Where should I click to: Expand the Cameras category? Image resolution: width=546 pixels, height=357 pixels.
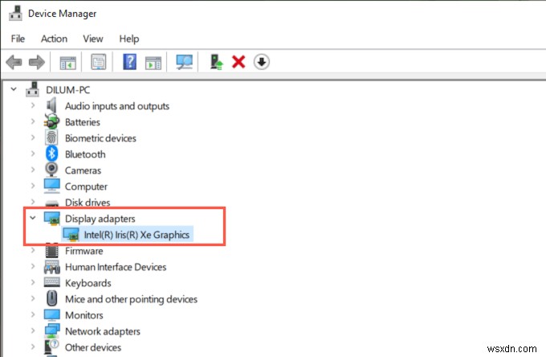point(33,170)
